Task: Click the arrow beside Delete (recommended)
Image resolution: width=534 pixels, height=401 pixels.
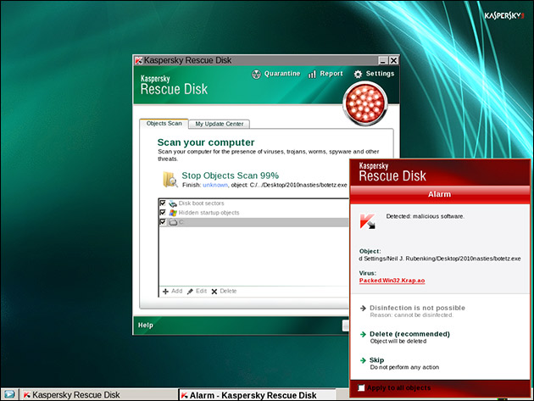Action: 363,334
